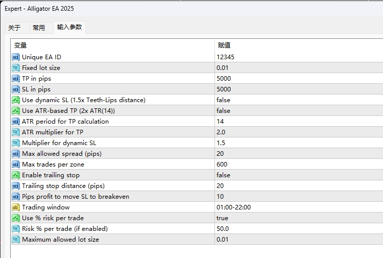Click the integer icon beside ATR period for TP

coord(16,122)
